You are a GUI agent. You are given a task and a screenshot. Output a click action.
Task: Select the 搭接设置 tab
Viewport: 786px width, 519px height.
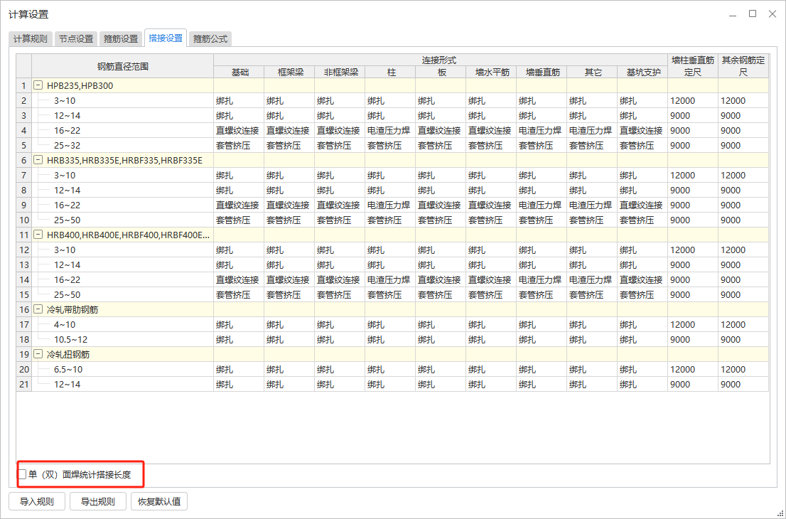click(x=166, y=38)
